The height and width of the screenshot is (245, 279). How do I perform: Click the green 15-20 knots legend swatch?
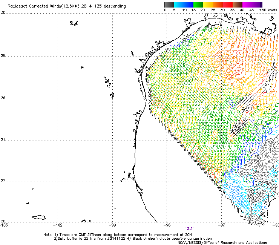tap(198, 5)
